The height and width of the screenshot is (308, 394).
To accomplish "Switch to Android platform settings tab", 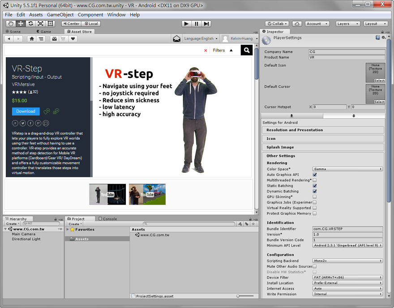I will tap(354, 116).
